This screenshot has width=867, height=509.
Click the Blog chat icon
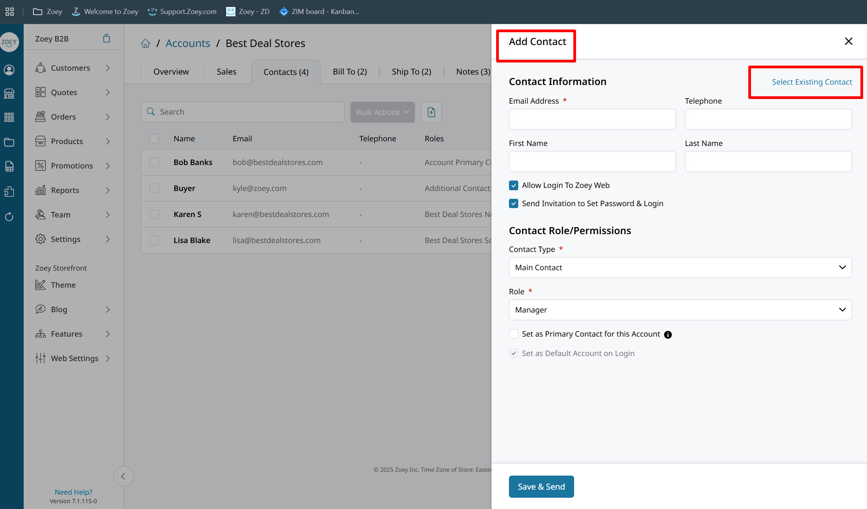coord(40,309)
